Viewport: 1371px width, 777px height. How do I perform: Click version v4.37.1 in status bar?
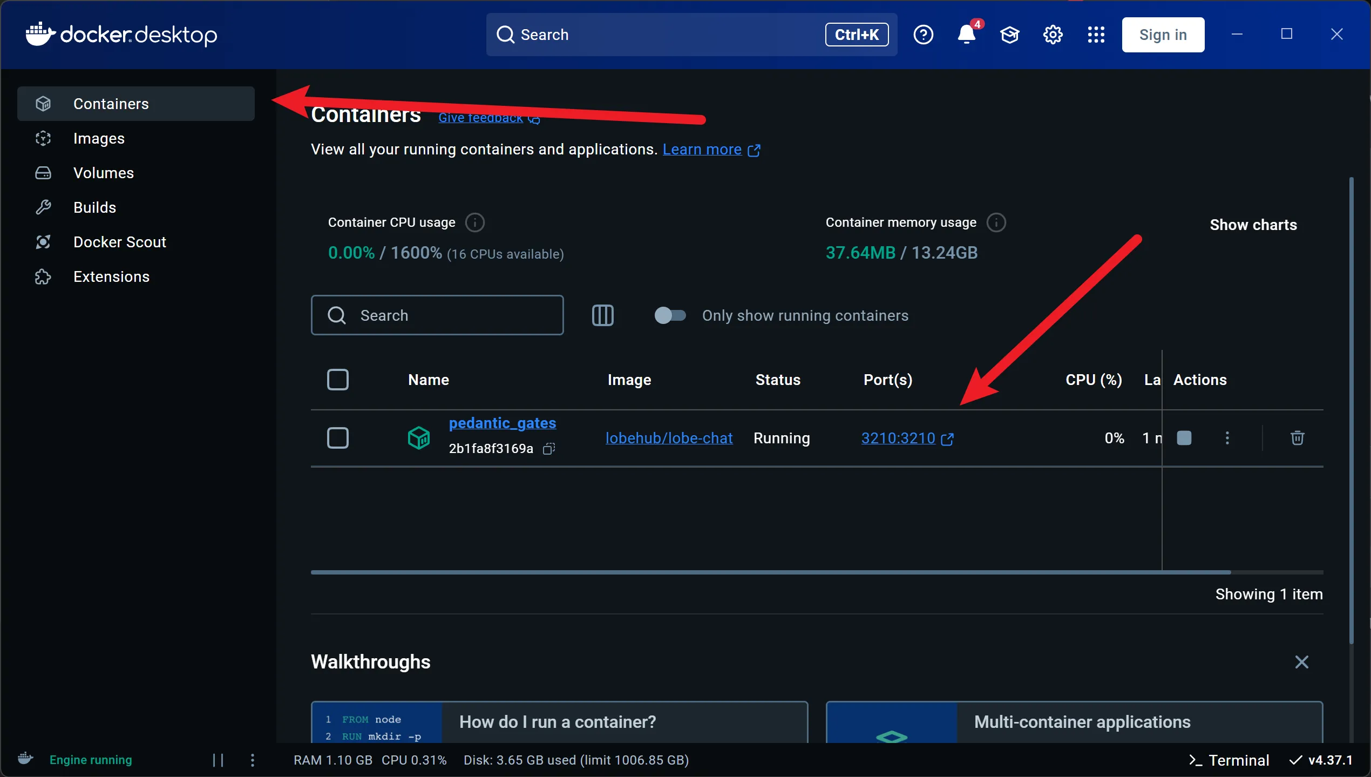(x=1321, y=760)
